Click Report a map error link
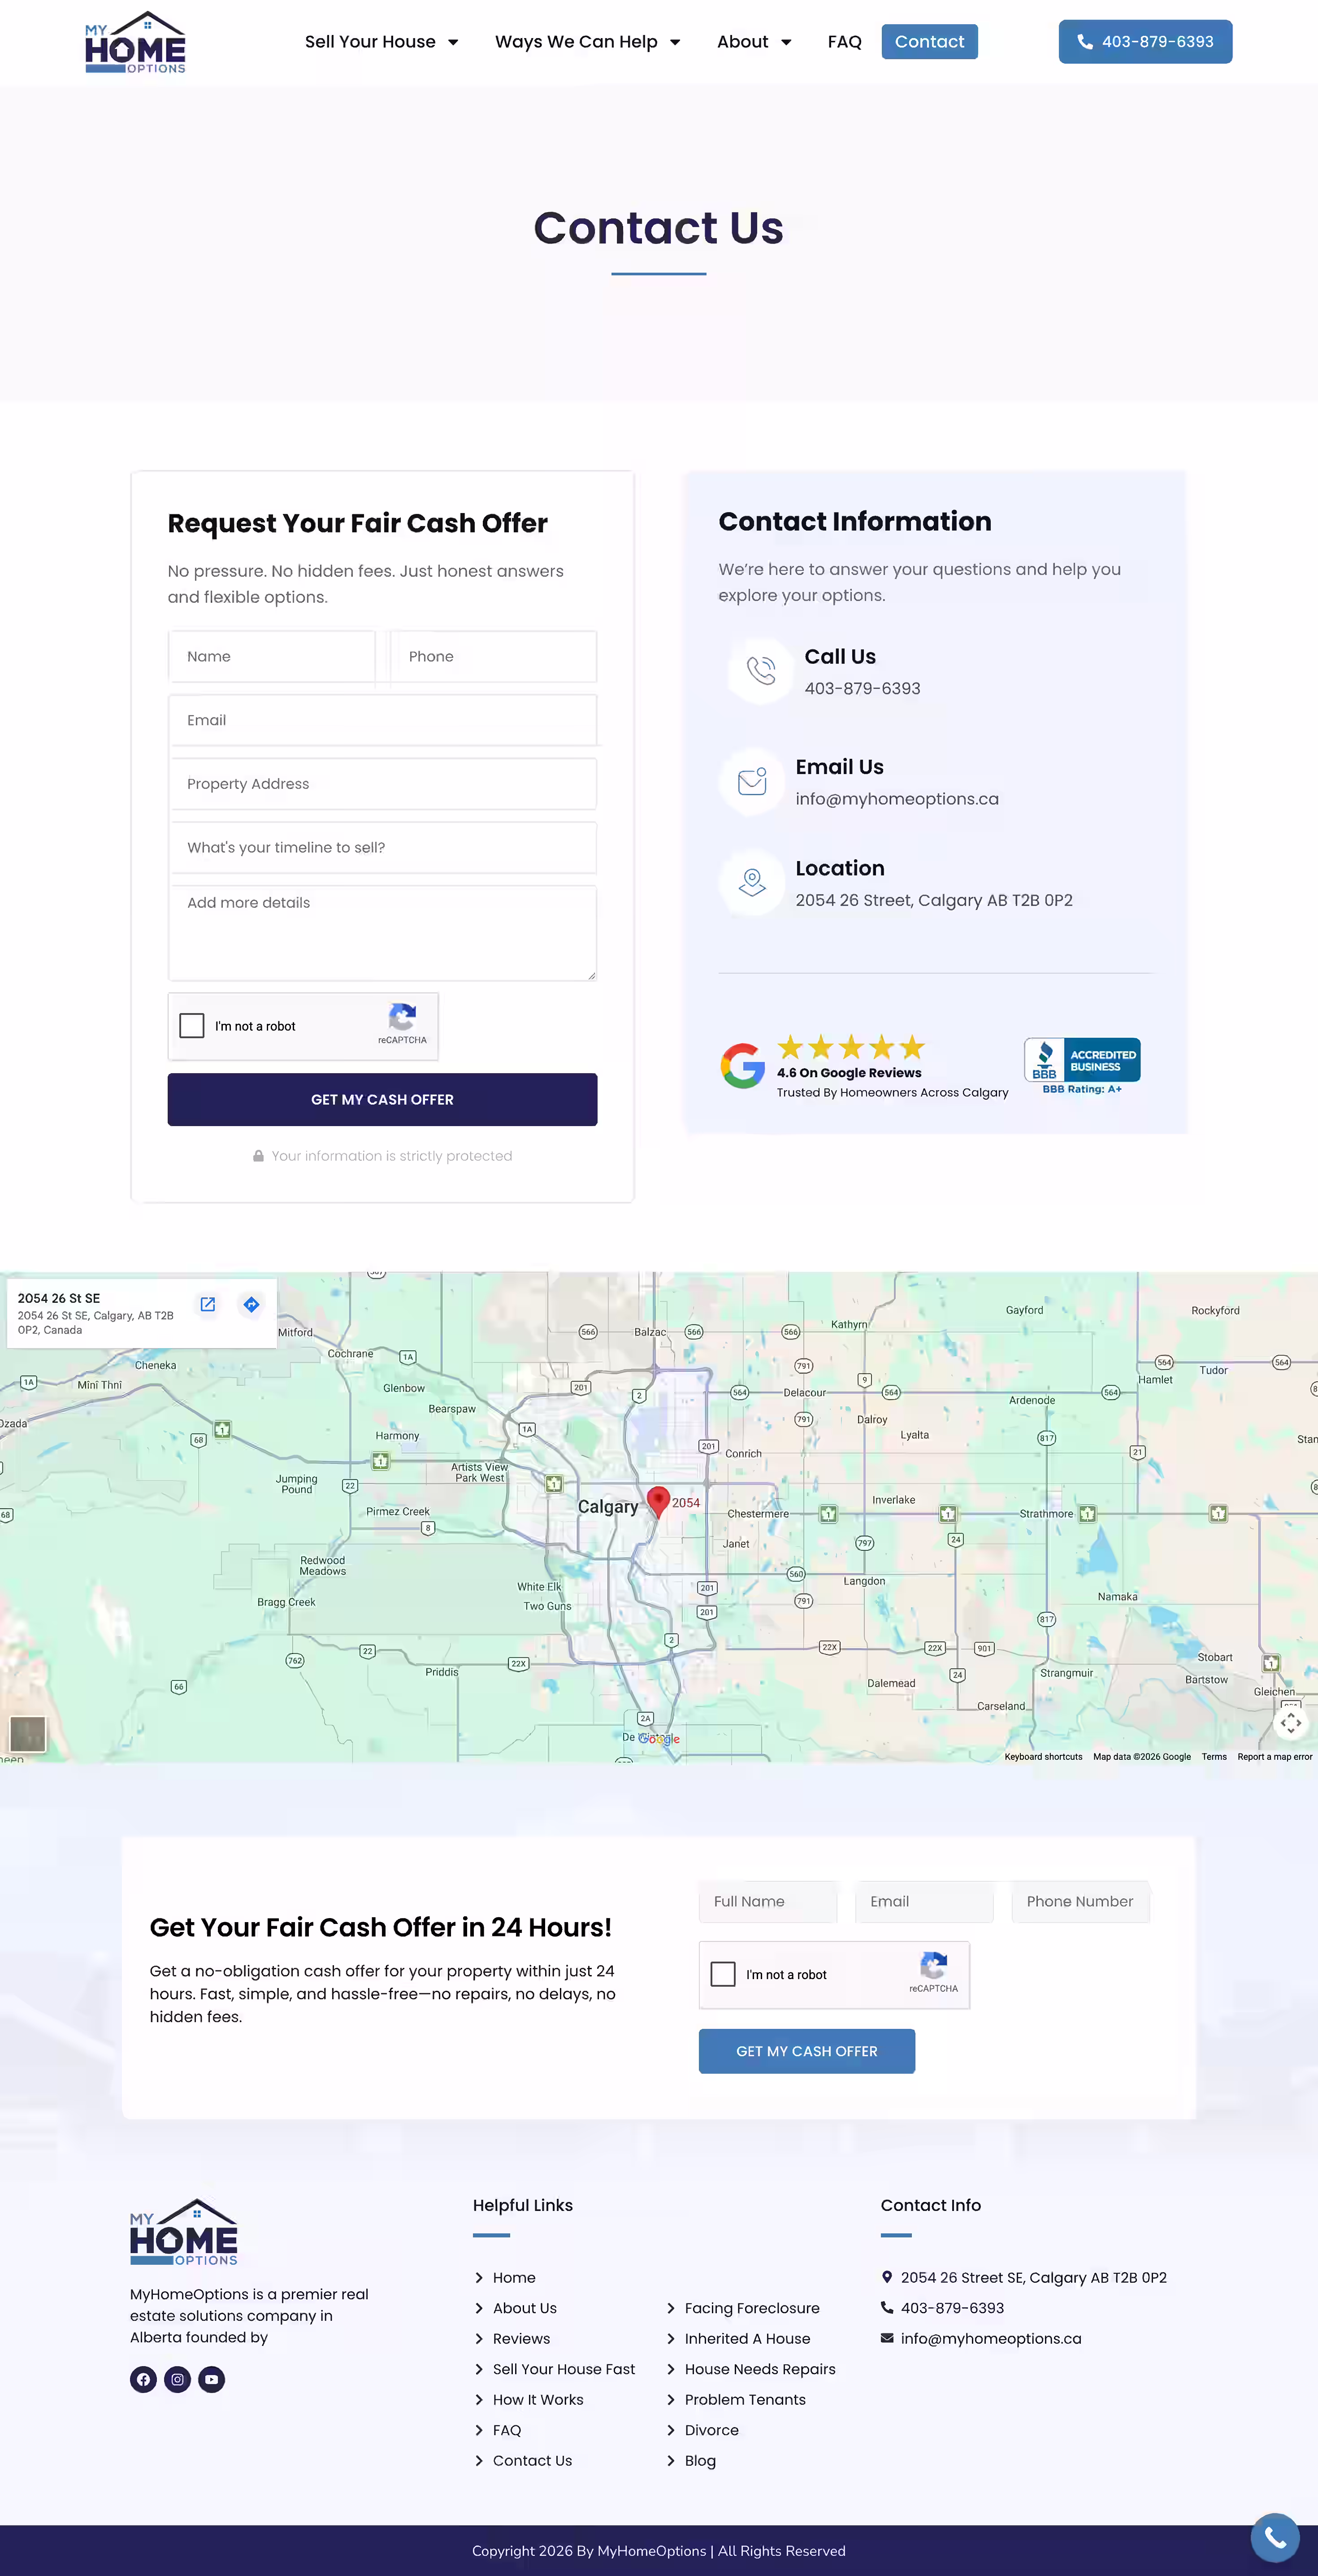1318x2576 pixels. [1274, 1756]
